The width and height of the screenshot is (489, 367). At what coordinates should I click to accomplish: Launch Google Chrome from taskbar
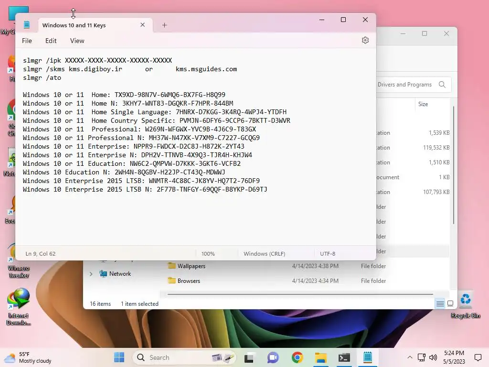[x=297, y=357]
